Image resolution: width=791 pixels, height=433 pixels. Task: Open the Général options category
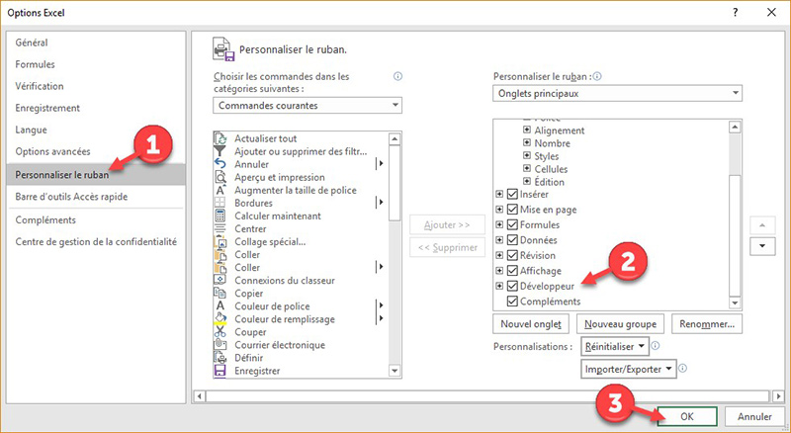coord(96,43)
